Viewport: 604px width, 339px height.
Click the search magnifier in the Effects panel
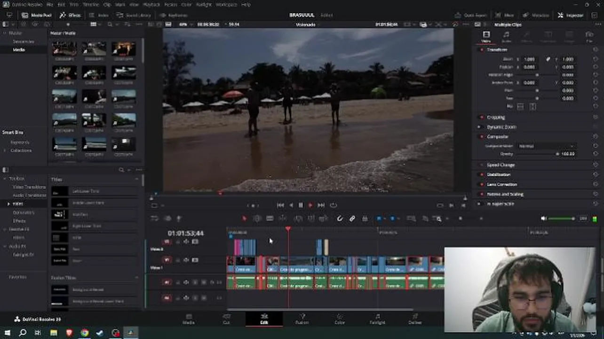(x=121, y=170)
